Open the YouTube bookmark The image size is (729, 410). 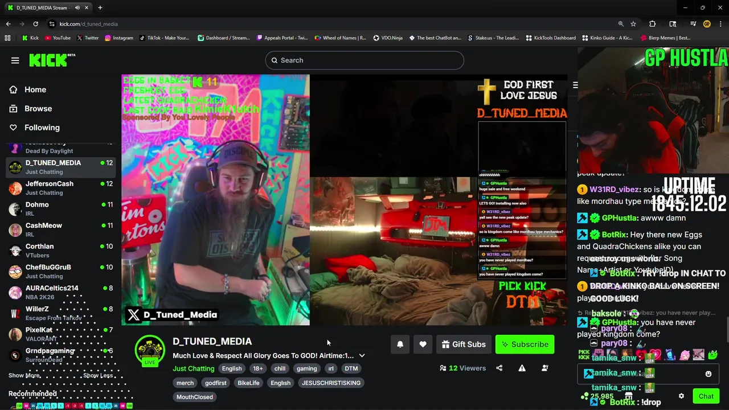click(x=58, y=38)
